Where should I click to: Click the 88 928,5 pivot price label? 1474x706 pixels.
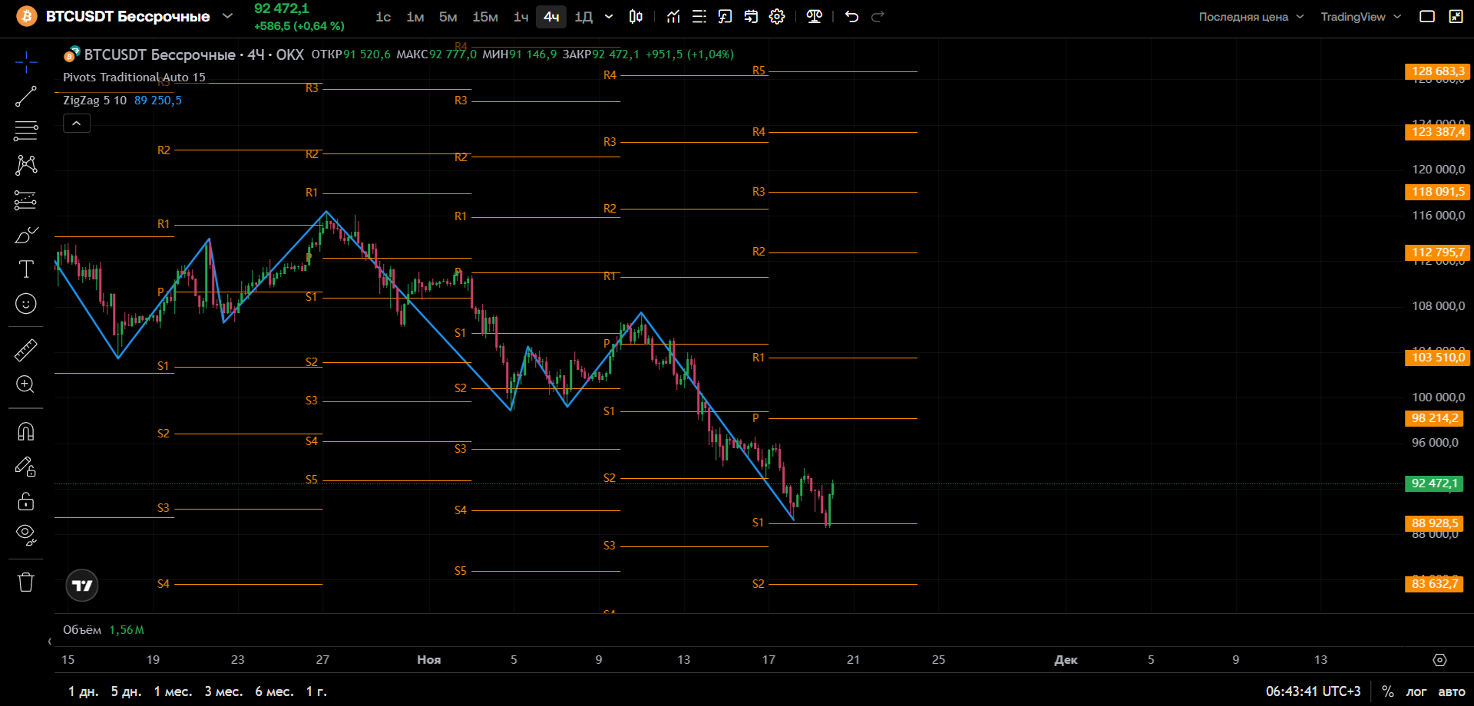[1434, 523]
